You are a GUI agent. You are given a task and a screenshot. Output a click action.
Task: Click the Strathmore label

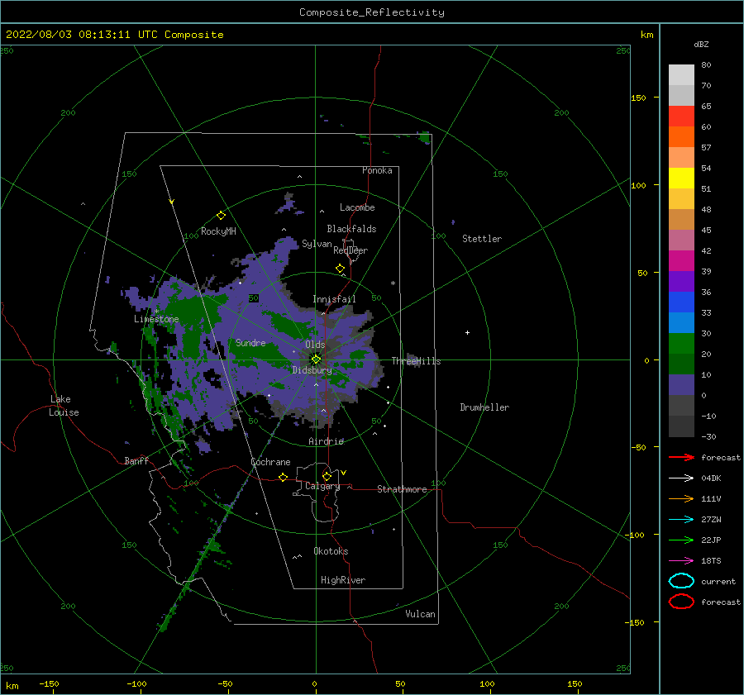pos(402,489)
